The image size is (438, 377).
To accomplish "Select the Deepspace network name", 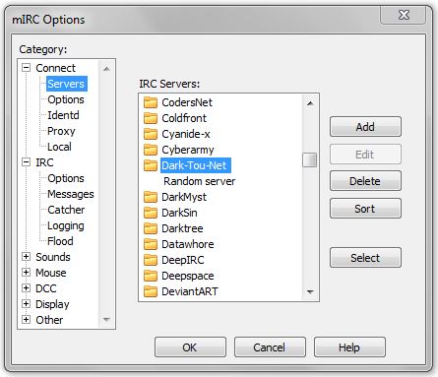I will (188, 276).
